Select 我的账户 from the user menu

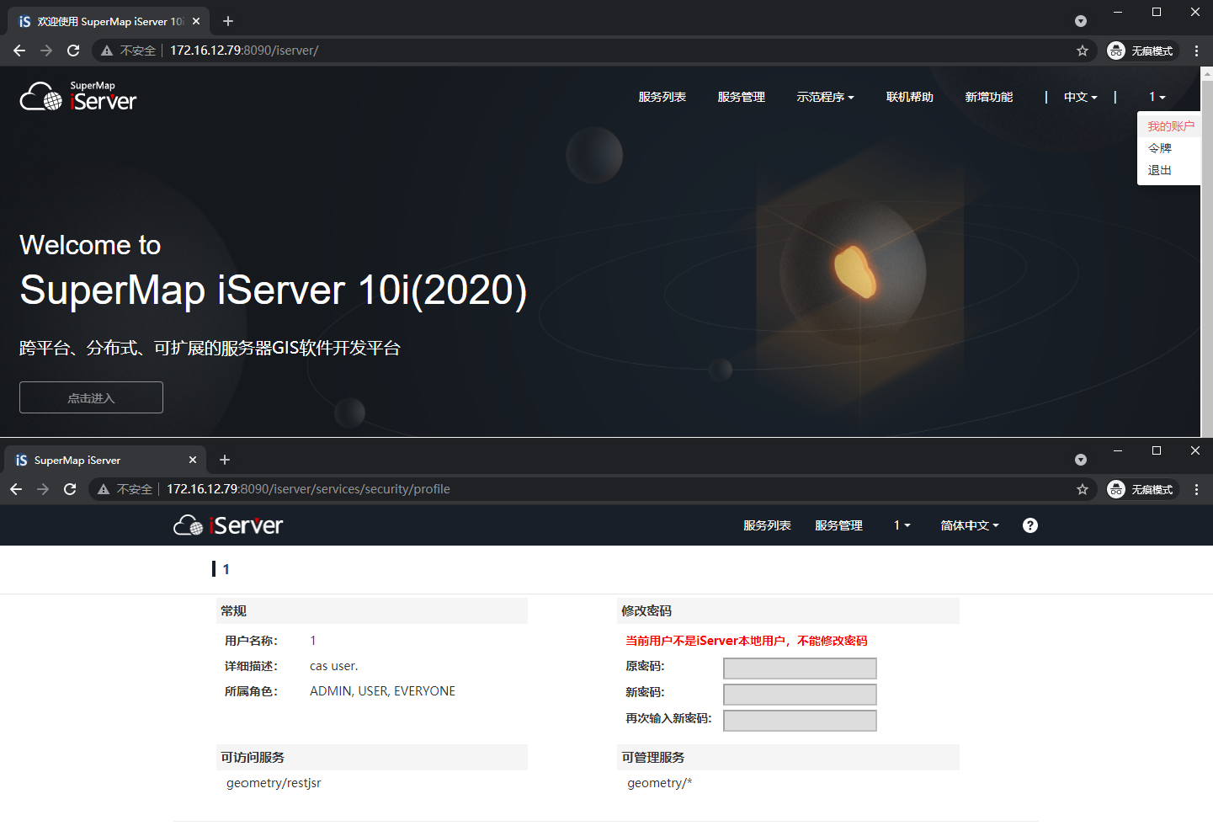point(1171,126)
